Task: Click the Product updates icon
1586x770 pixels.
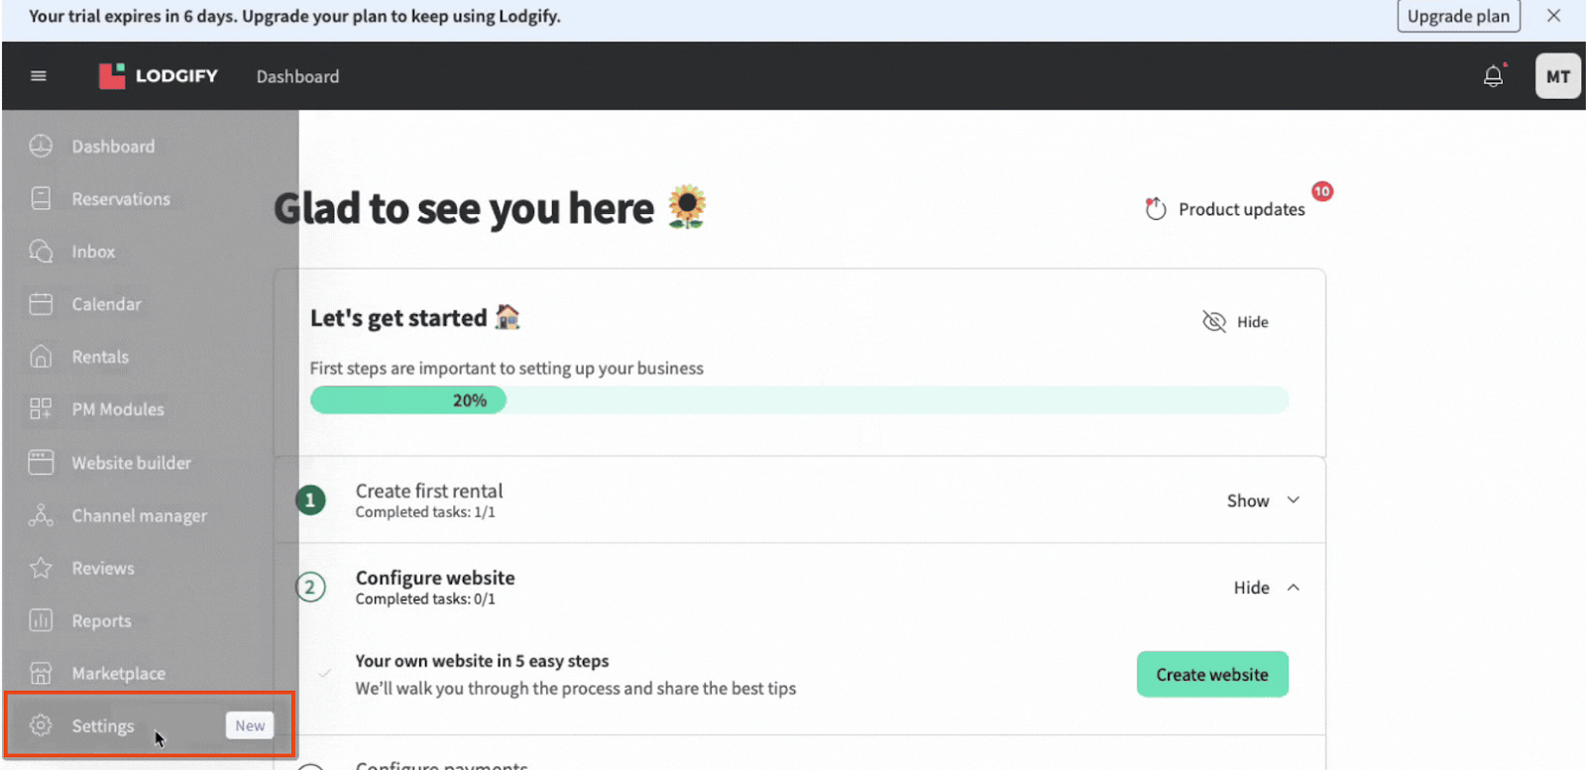Action: coord(1156,209)
